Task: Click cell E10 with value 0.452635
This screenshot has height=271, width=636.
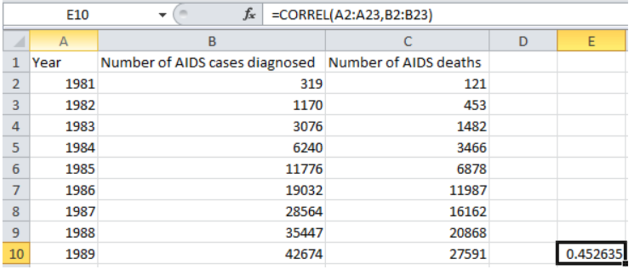Action: point(591,254)
